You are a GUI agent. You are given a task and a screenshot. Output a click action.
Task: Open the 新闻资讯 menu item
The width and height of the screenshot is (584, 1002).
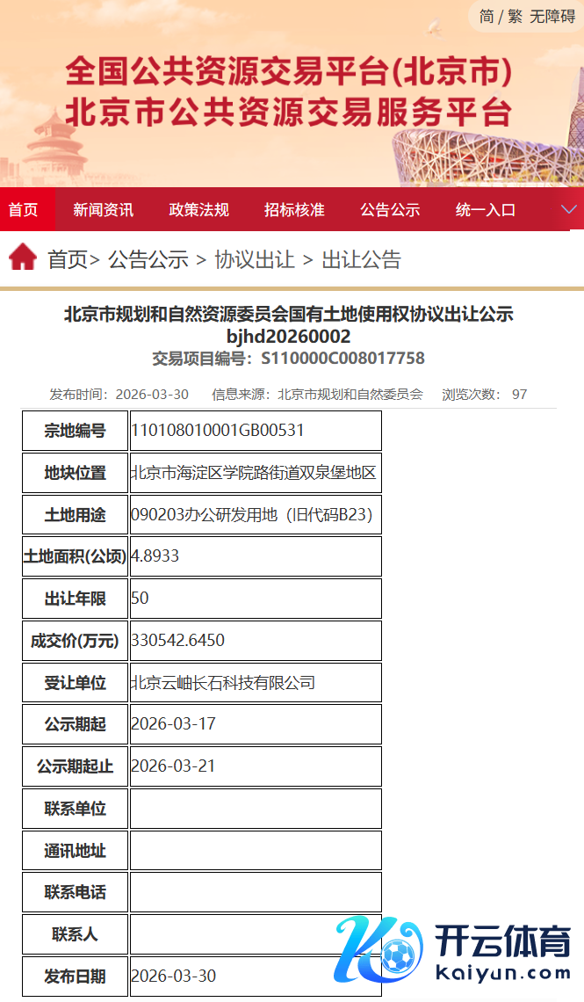pyautogui.click(x=104, y=210)
